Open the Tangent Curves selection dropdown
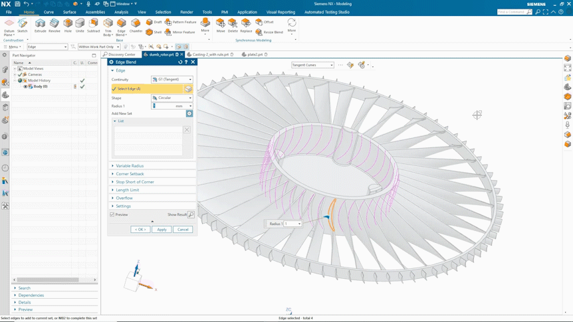 312,65
